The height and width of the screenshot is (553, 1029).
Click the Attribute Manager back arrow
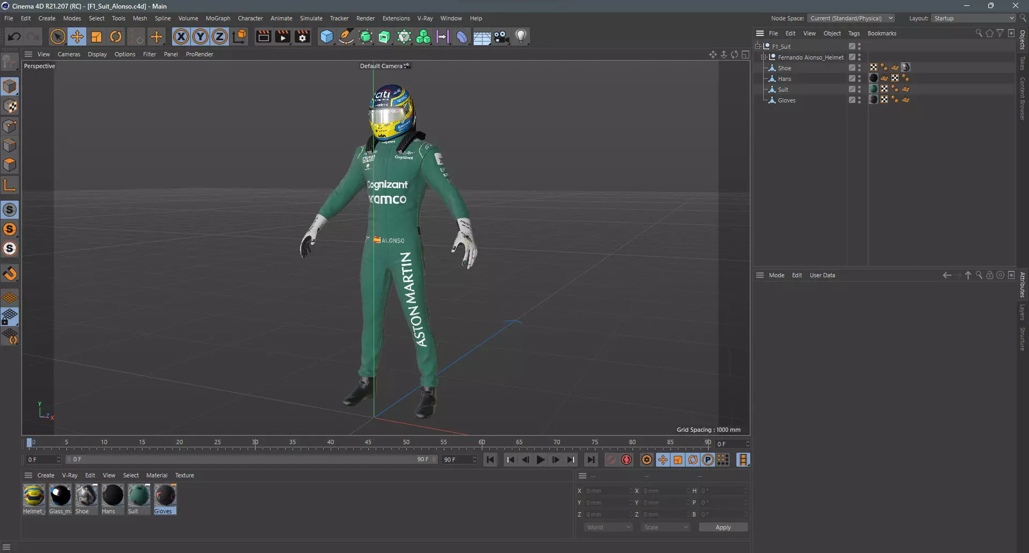tap(947, 275)
